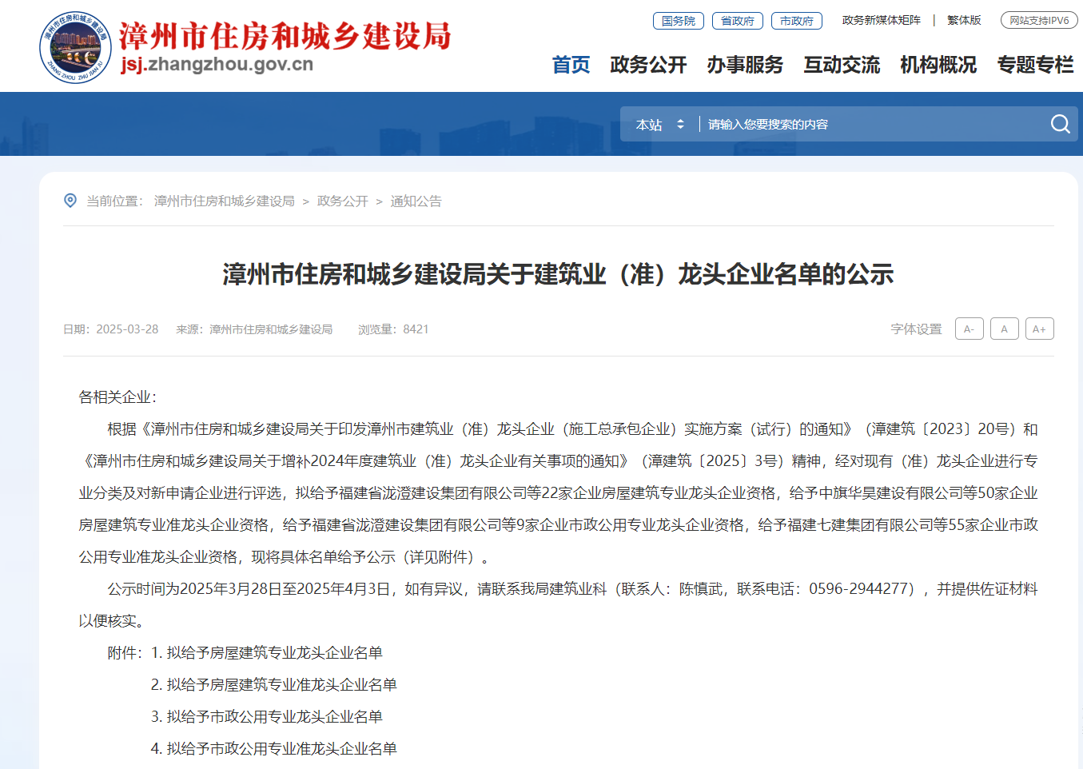The image size is (1083, 769).
Task: Open 政务公开 in main navigation
Action: 648,65
